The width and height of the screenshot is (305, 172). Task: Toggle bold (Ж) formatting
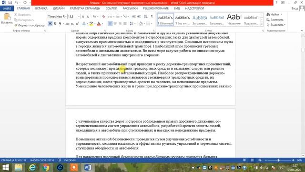(50, 23)
